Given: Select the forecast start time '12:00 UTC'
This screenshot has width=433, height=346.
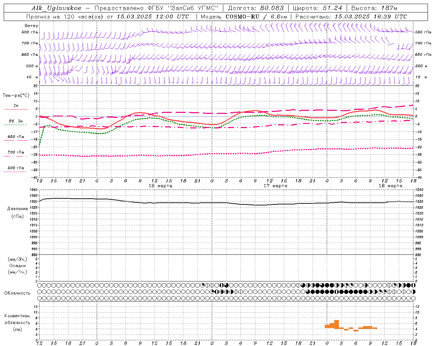Looking at the screenshot, I should pyautogui.click(x=173, y=17).
